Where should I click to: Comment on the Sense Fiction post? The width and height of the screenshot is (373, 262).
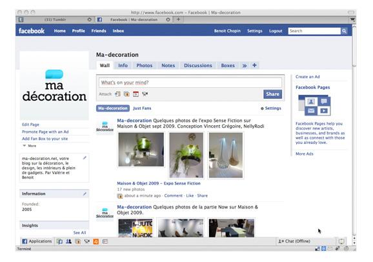click(173, 196)
